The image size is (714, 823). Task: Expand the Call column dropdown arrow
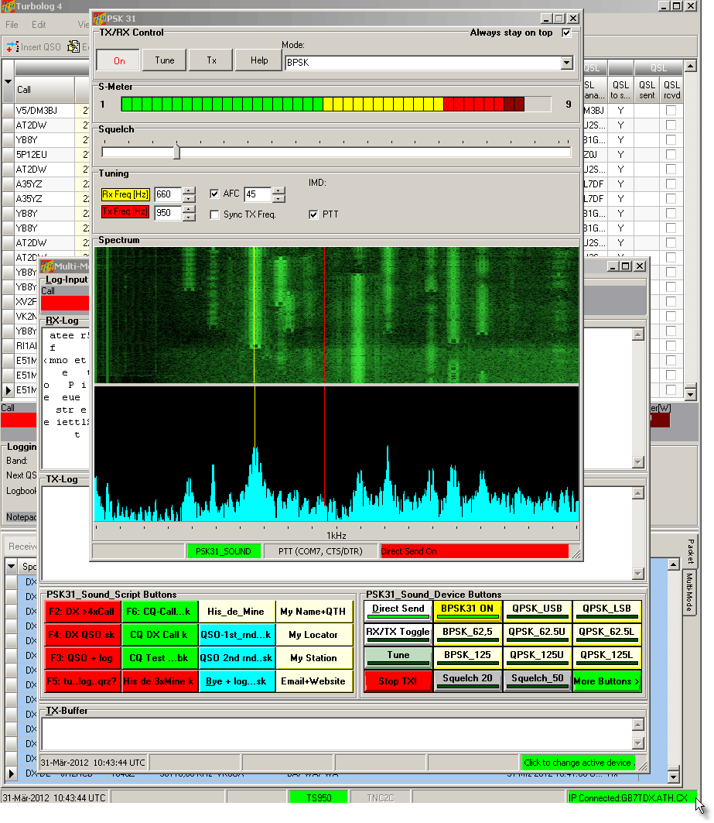(x=8, y=81)
